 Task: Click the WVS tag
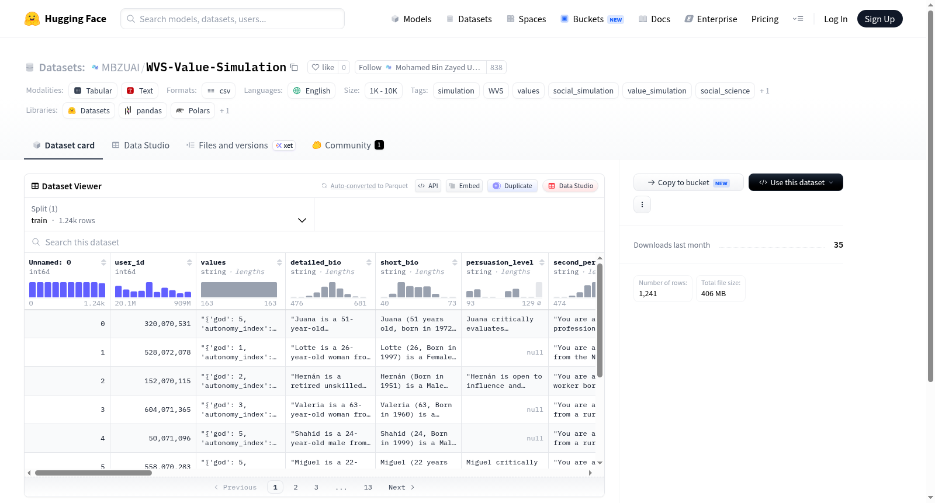(496, 91)
